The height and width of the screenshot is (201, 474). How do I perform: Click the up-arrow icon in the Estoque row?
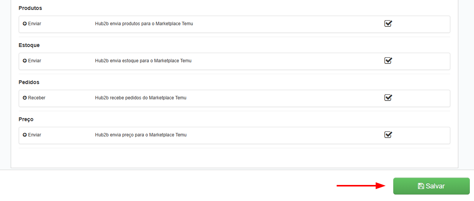coord(25,61)
